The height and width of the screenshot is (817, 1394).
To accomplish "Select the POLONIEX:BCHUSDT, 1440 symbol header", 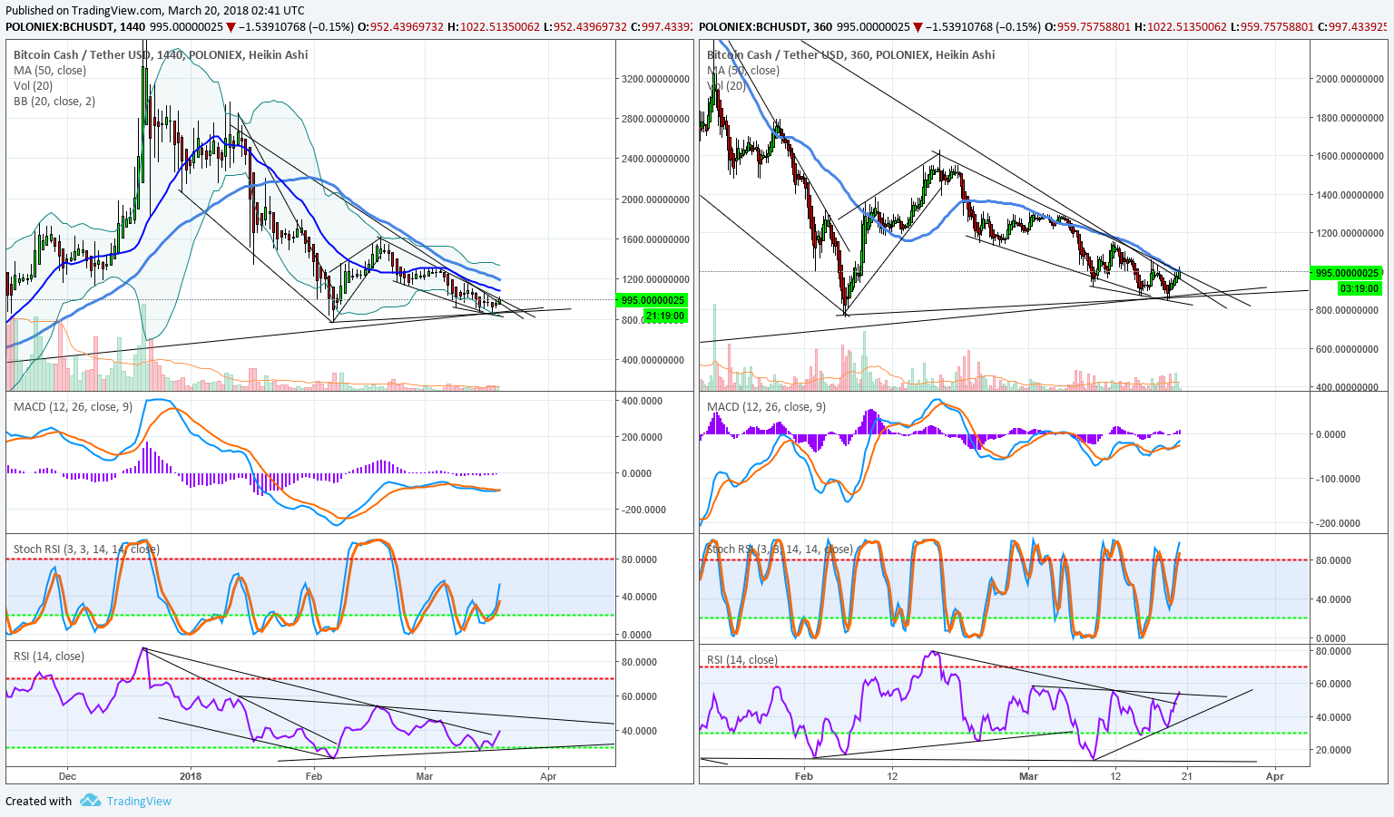I will (x=75, y=26).
